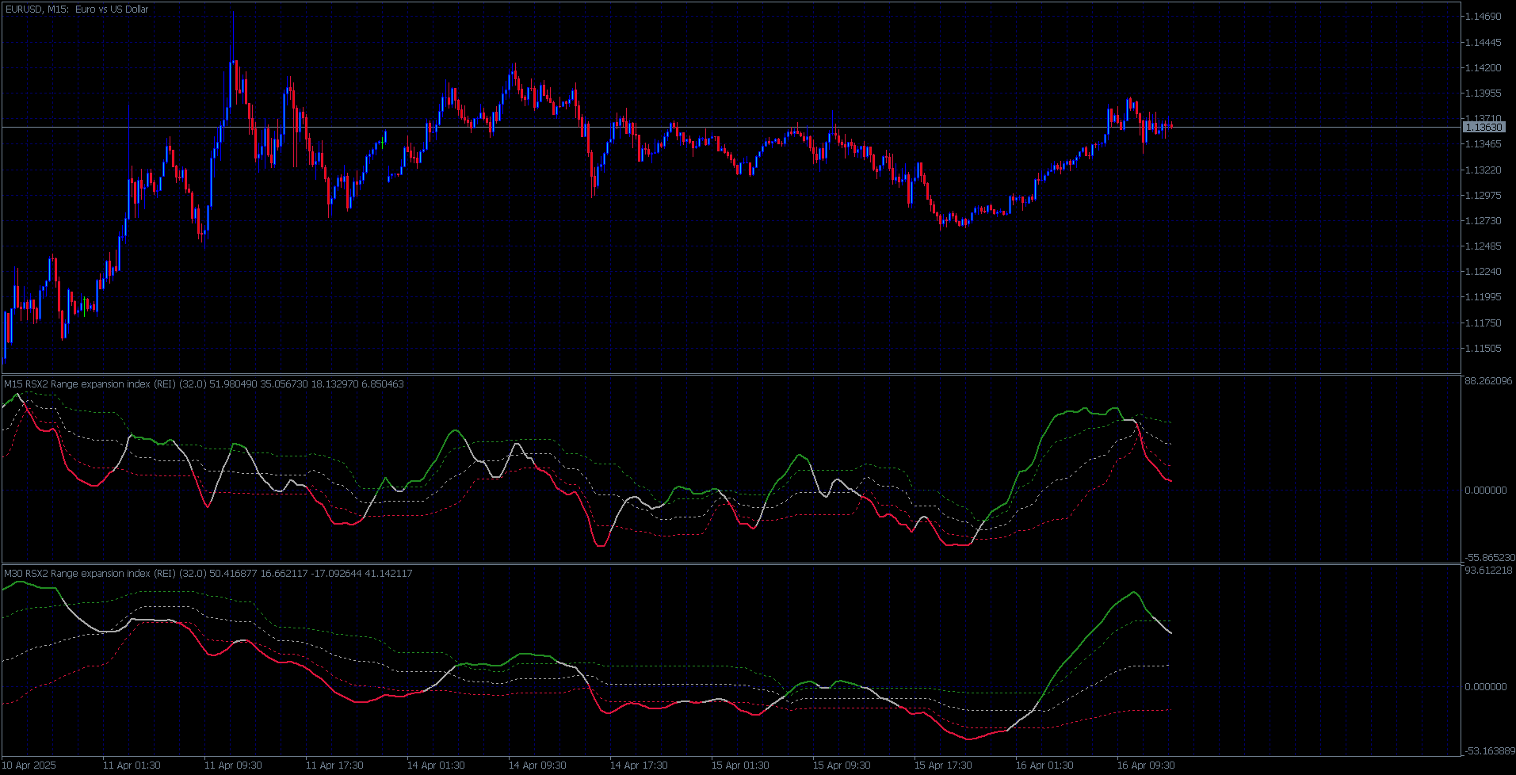Click the 16 Apr 09:30 time axis label
Viewport: 1516px width, 775px height.
[1146, 765]
